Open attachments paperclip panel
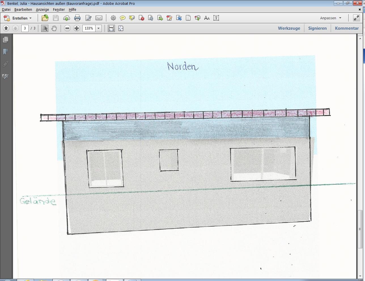 click(5, 64)
